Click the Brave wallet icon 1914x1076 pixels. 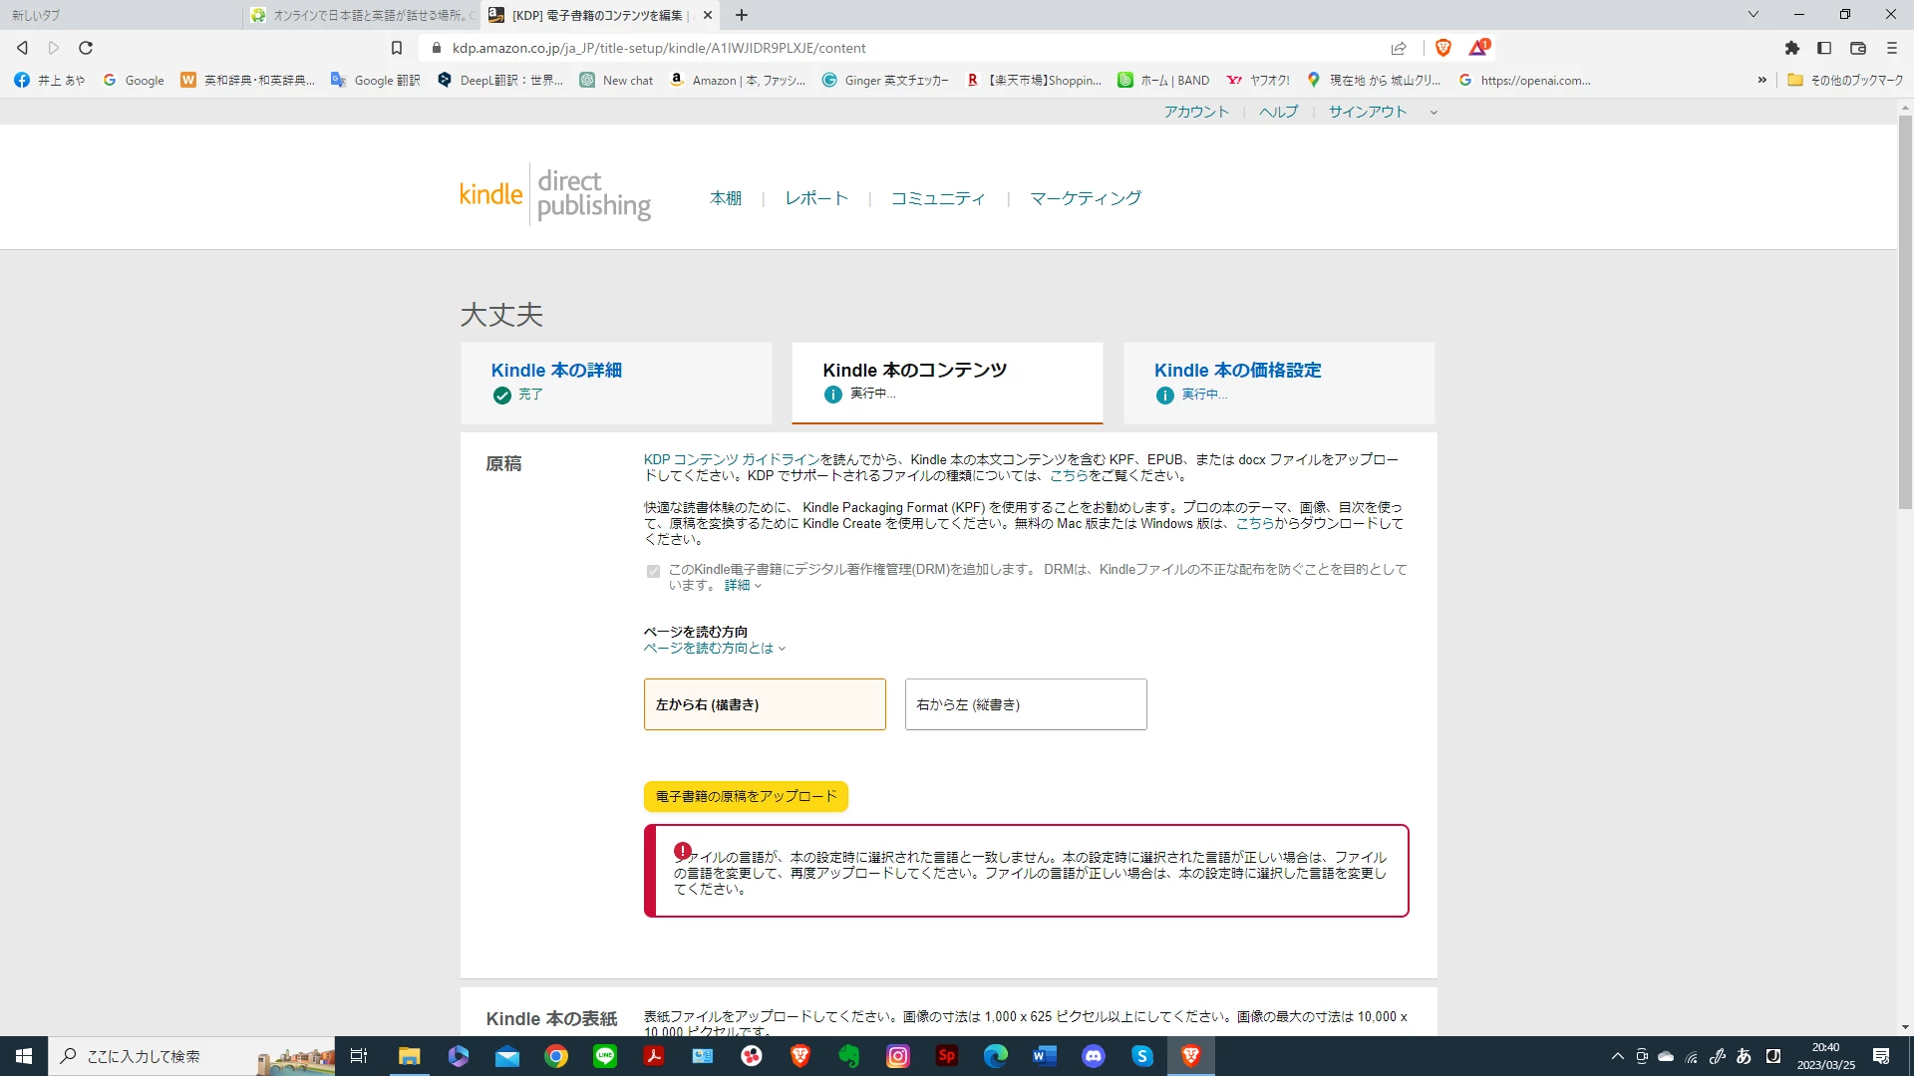tap(1857, 48)
